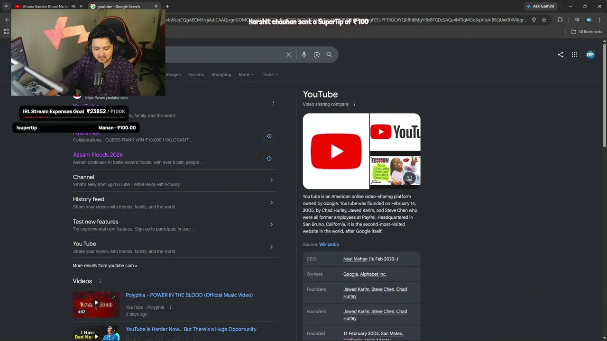Expand the History feed row chevron
607x341 pixels.
coord(271,202)
